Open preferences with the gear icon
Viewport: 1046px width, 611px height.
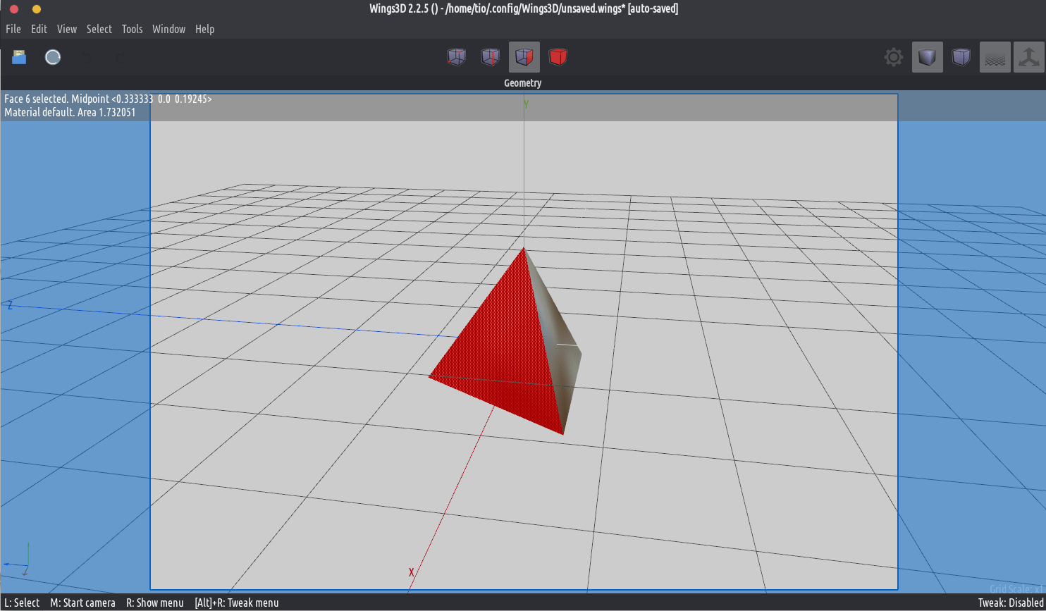894,57
